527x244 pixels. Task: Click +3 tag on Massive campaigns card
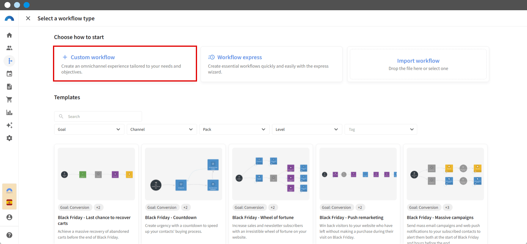tap(447, 207)
